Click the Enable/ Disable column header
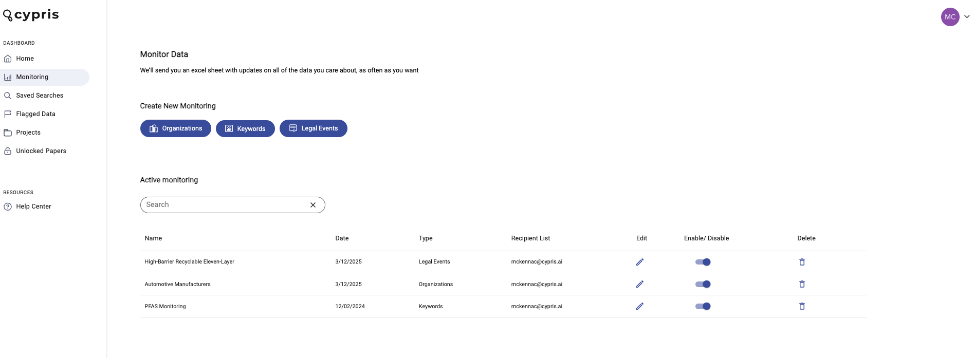 point(706,238)
